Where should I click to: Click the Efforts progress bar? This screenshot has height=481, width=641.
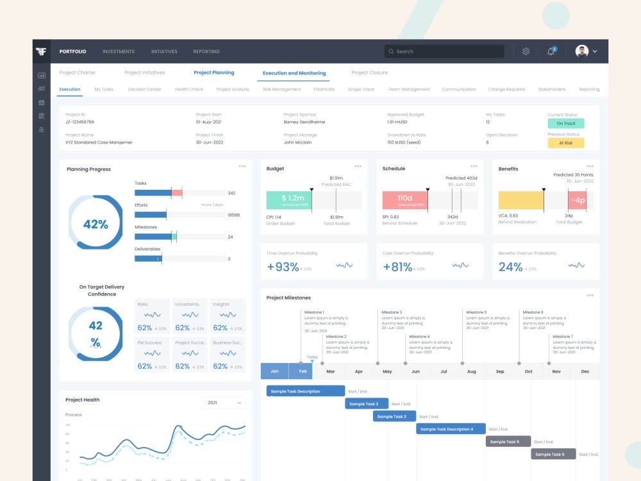180,215
